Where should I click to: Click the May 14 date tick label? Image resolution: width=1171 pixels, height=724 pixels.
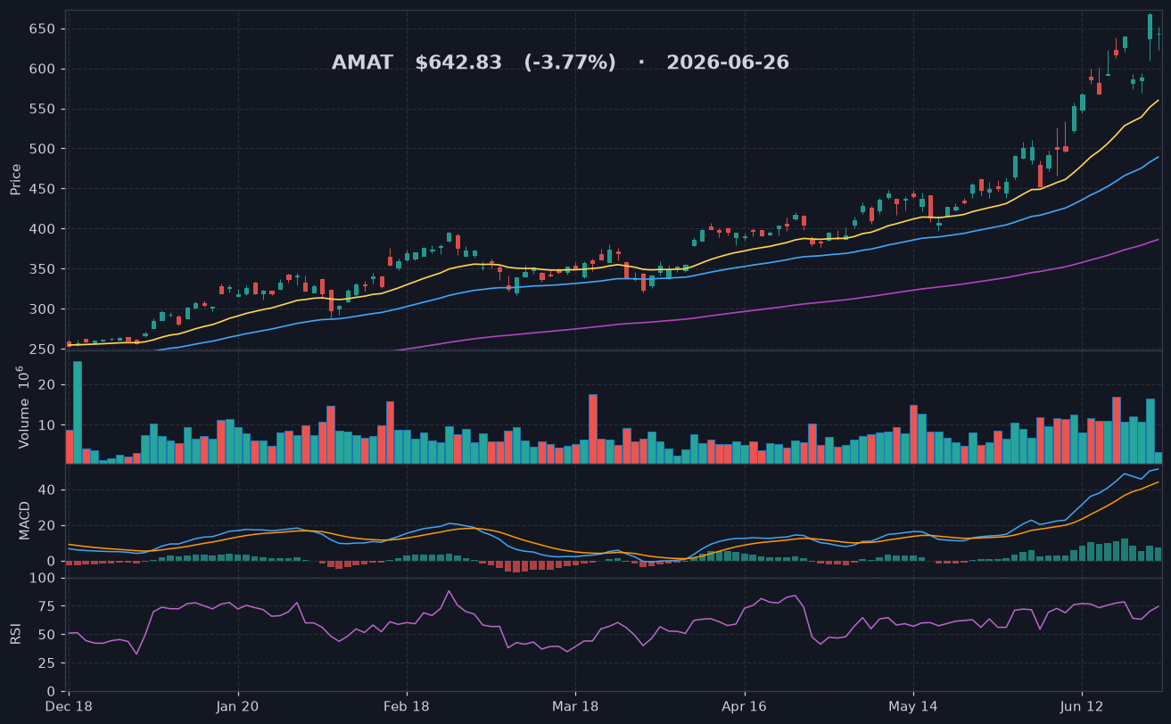click(913, 706)
